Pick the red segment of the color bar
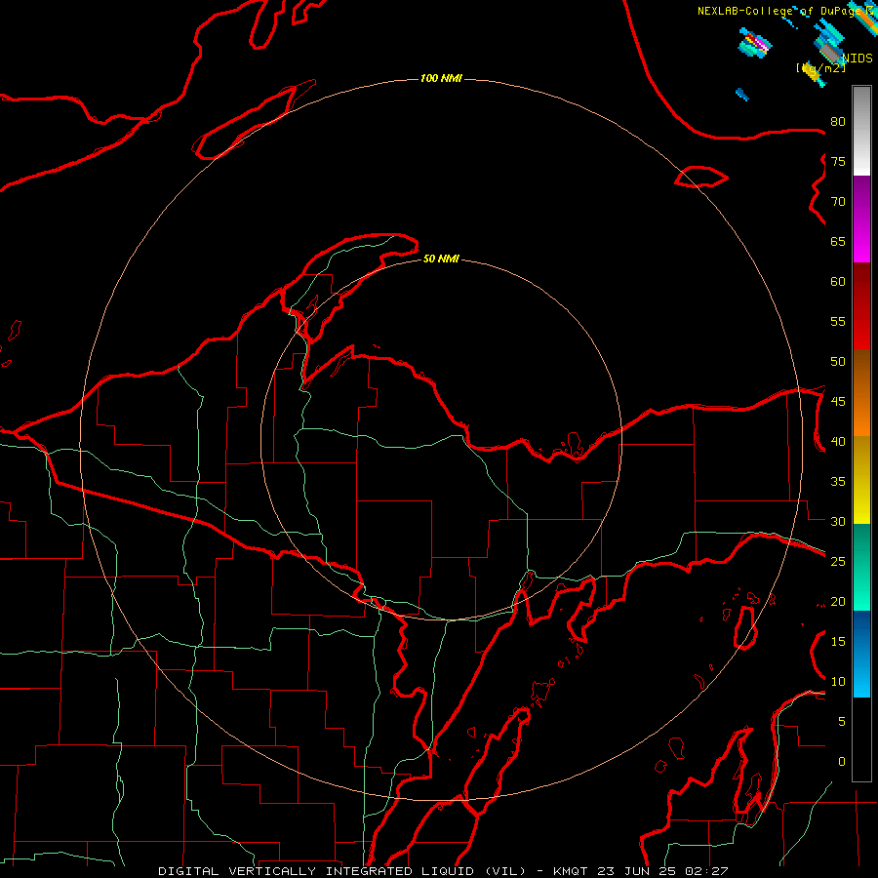Image resolution: width=878 pixels, height=878 pixels. (861, 306)
